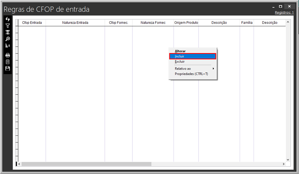Select Incluir in the context menu
The height and width of the screenshot is (174, 299).
tap(193, 56)
